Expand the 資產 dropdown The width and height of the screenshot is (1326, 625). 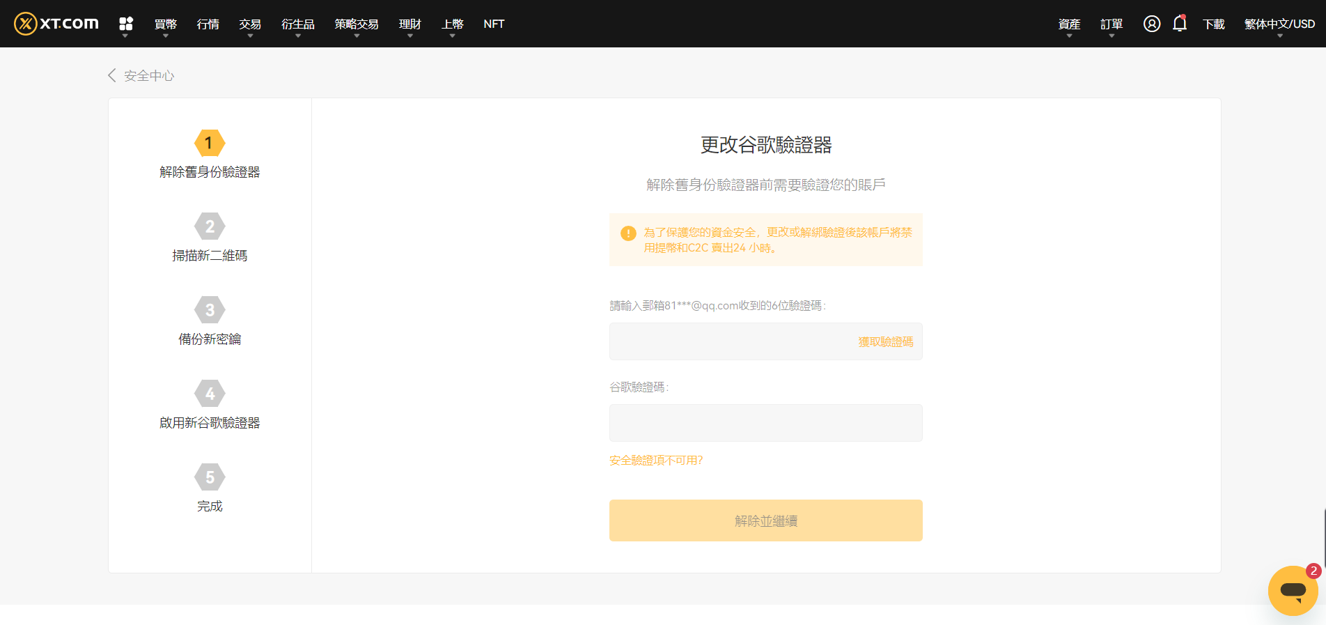(x=1069, y=24)
